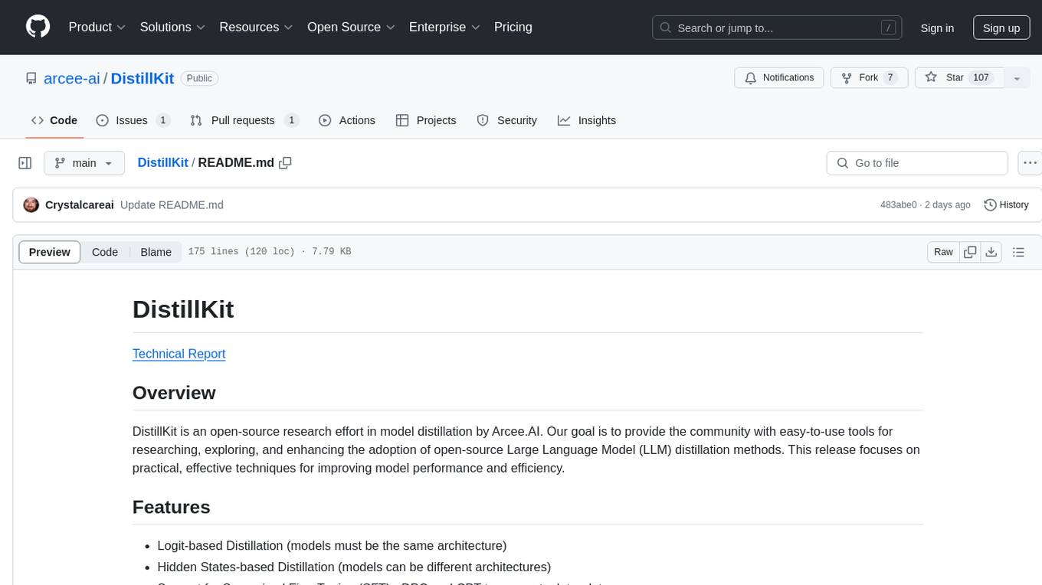Open the Crystalcareai author profile
Screen dimensions: 1042x585
tap(80, 204)
